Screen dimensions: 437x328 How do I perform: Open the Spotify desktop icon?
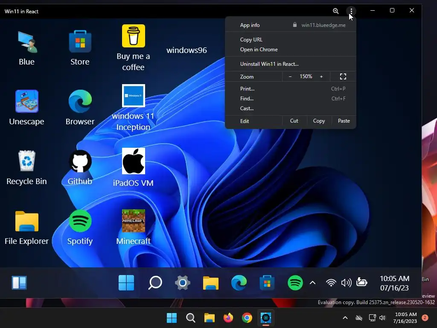[80, 228]
